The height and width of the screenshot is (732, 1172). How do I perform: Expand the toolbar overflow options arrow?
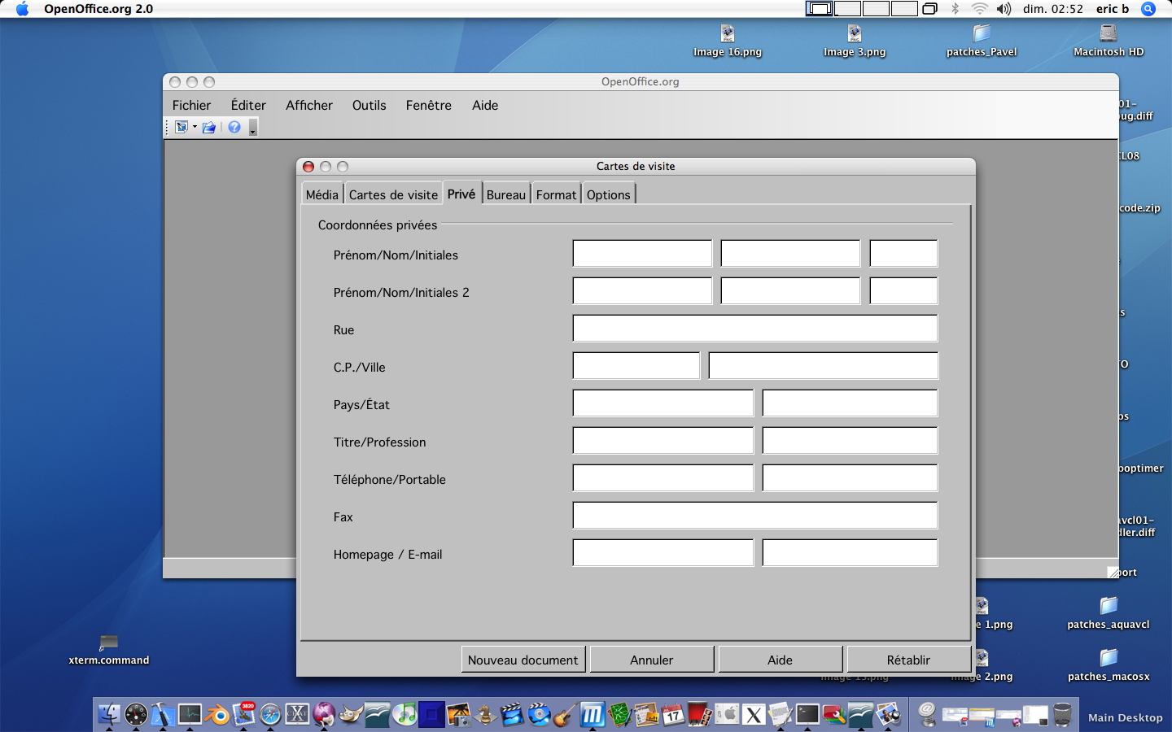(253, 128)
